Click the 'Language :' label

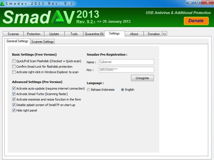pos(95,83)
